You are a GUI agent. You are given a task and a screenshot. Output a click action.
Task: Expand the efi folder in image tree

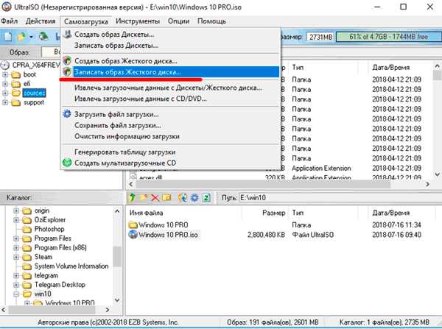5,84
